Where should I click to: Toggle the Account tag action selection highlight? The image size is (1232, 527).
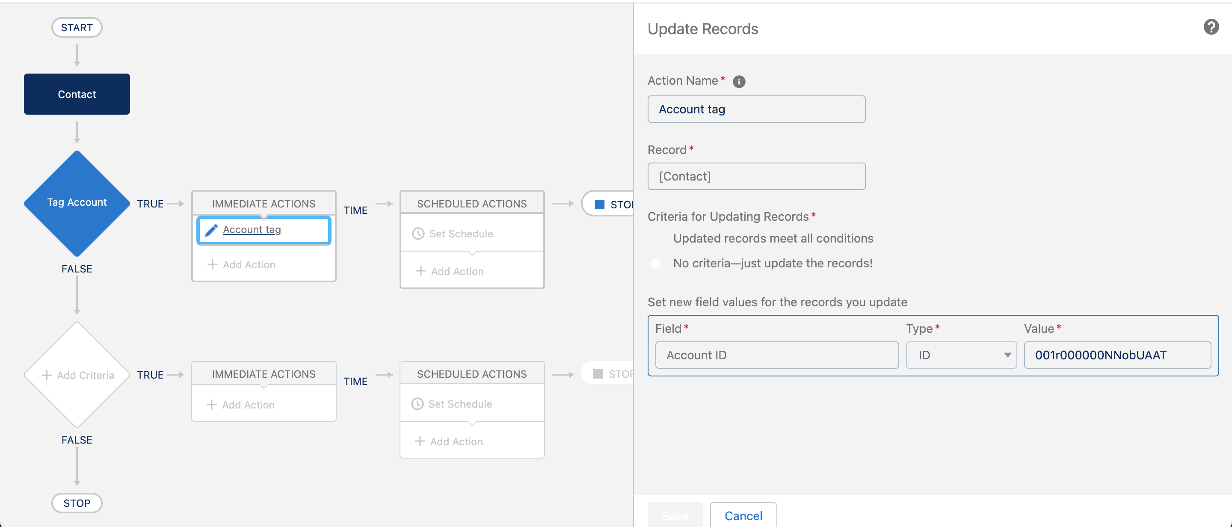264,230
